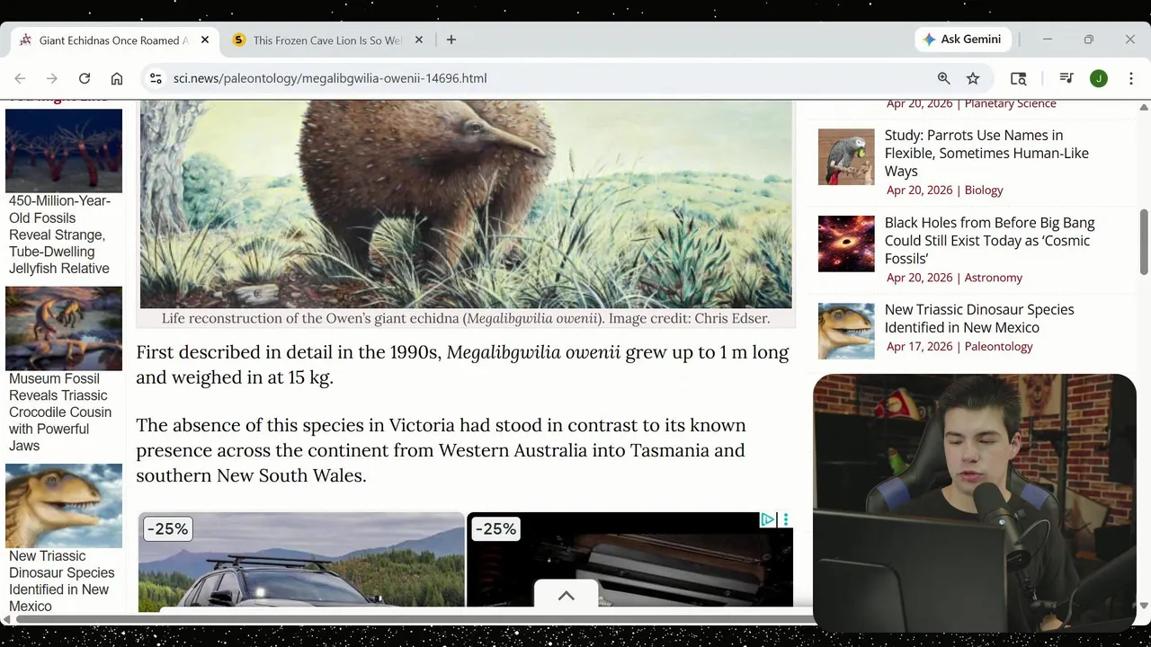Bookmark this page with the star
Screen dimensions: 1151x647
coord(973,78)
